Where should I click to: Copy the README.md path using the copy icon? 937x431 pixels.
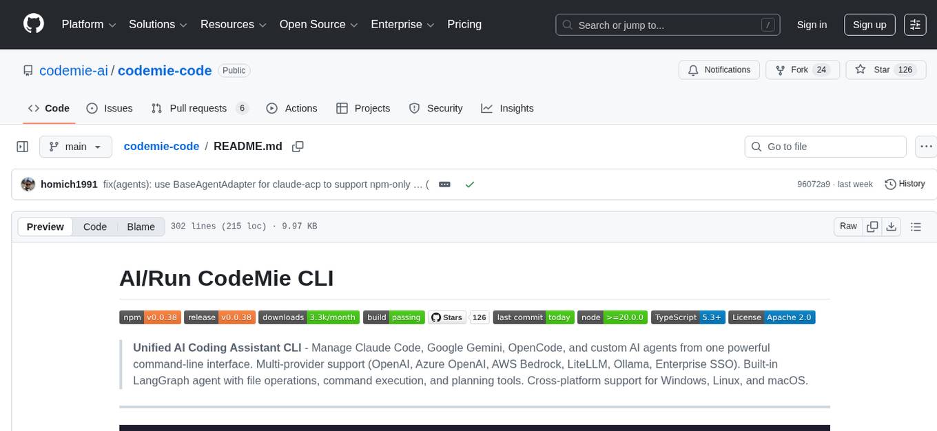298,146
